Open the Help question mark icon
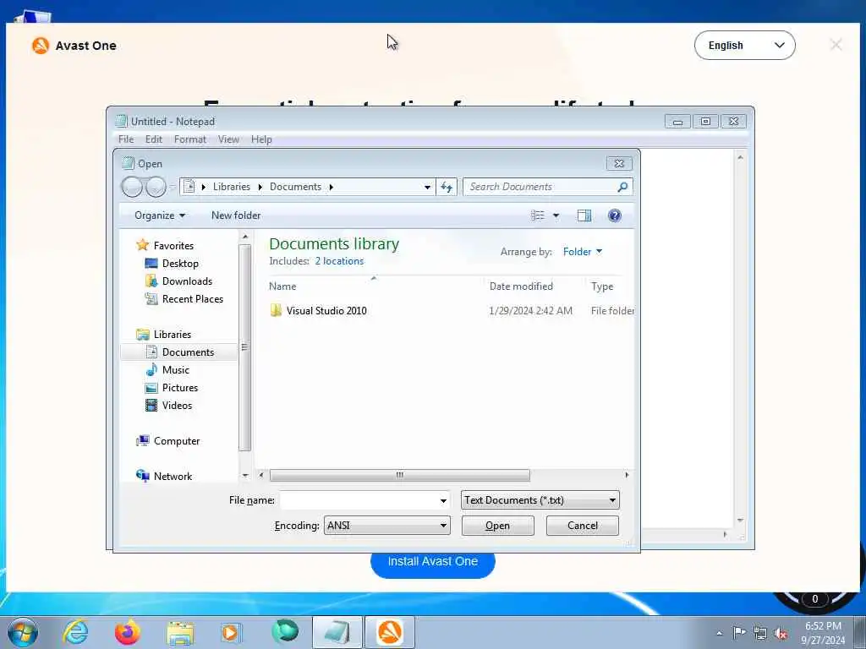 (614, 215)
